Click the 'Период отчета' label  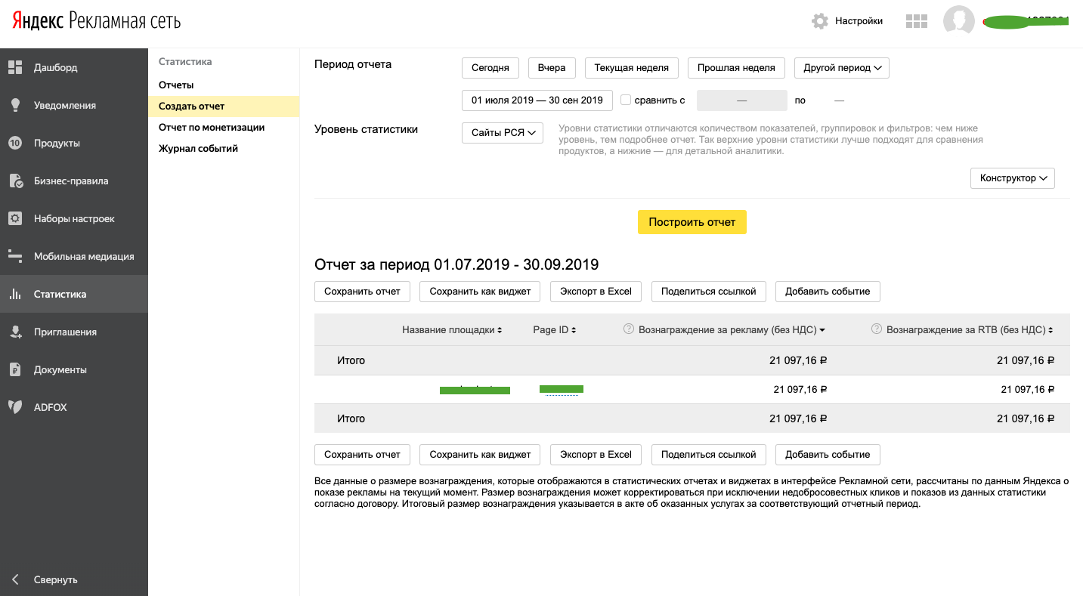[x=353, y=64]
